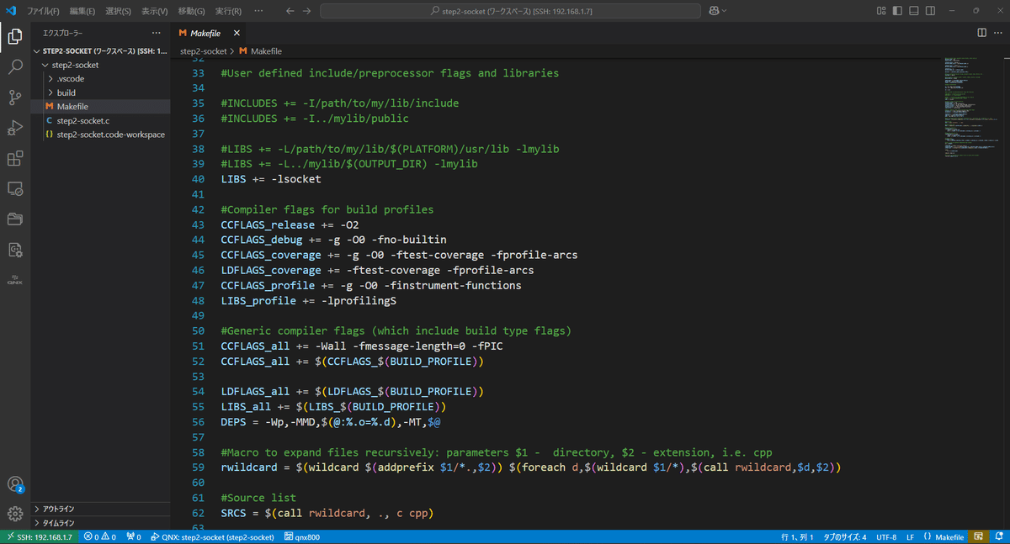Image resolution: width=1010 pixels, height=544 pixels.
Task: Open the QNX panel in the activity bar
Action: pos(14,277)
